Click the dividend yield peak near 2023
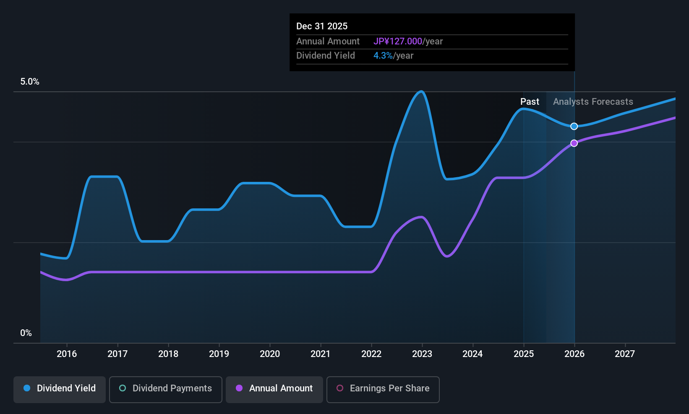 [421, 91]
